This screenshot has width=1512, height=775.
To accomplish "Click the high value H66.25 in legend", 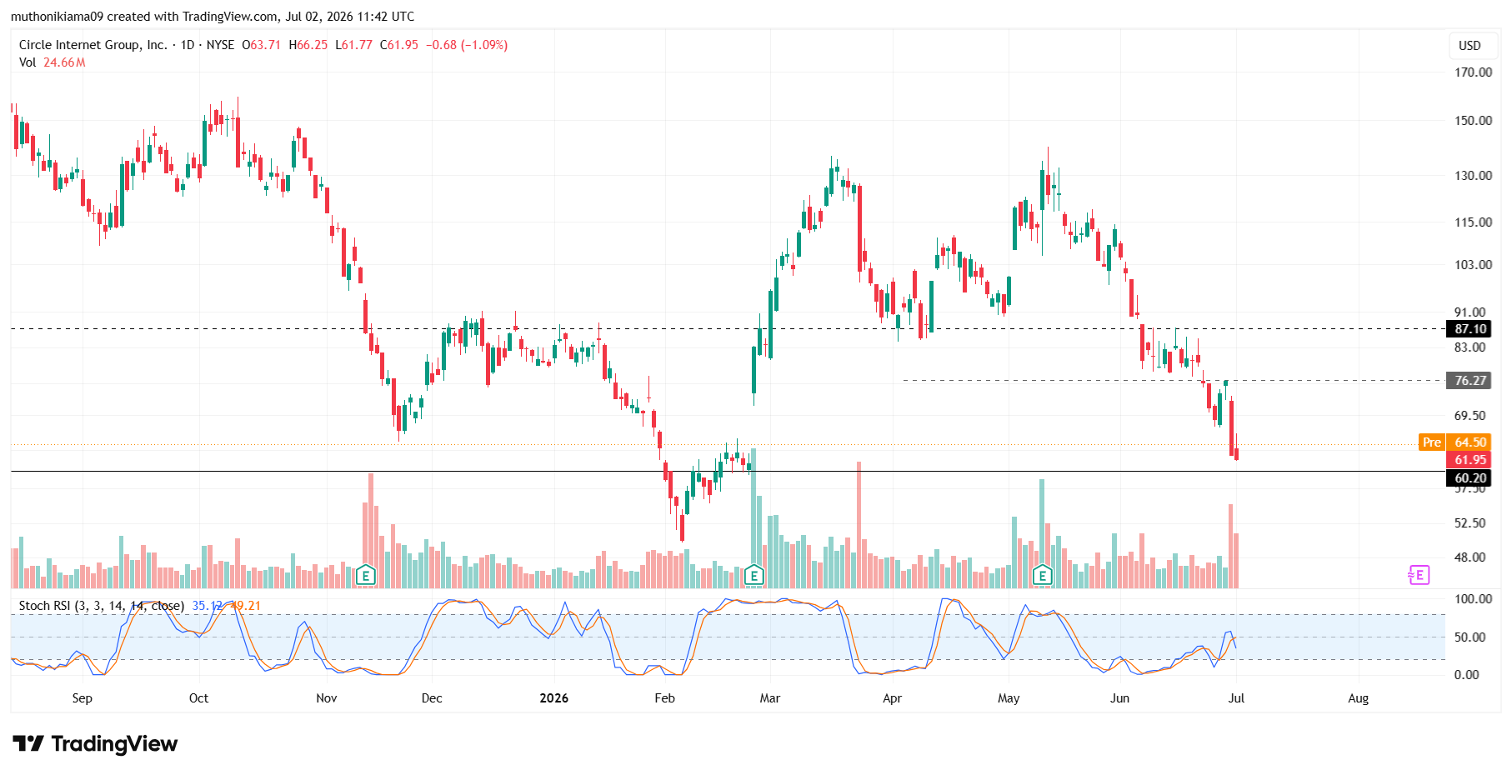I will [308, 45].
